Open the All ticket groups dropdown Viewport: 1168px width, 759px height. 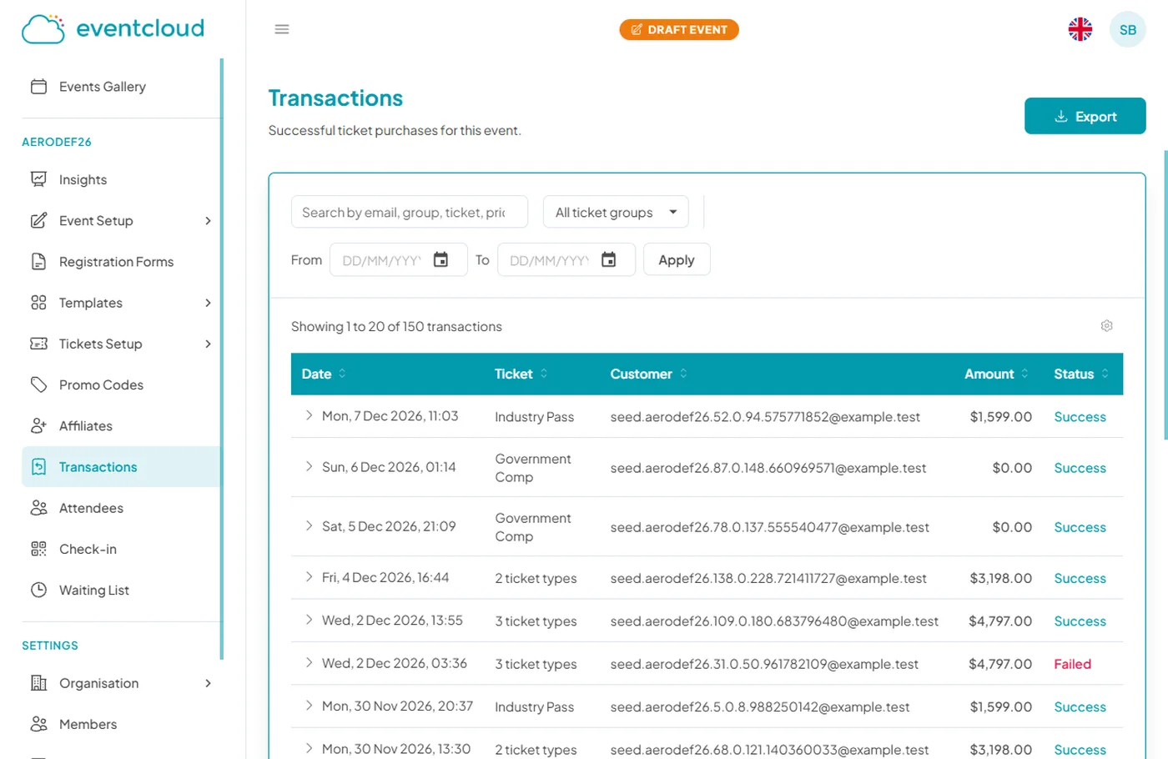[616, 212]
